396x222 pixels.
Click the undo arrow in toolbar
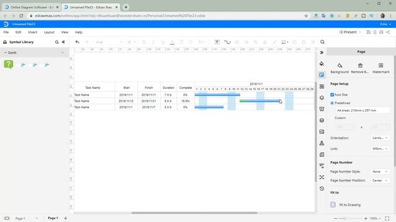[77, 42]
